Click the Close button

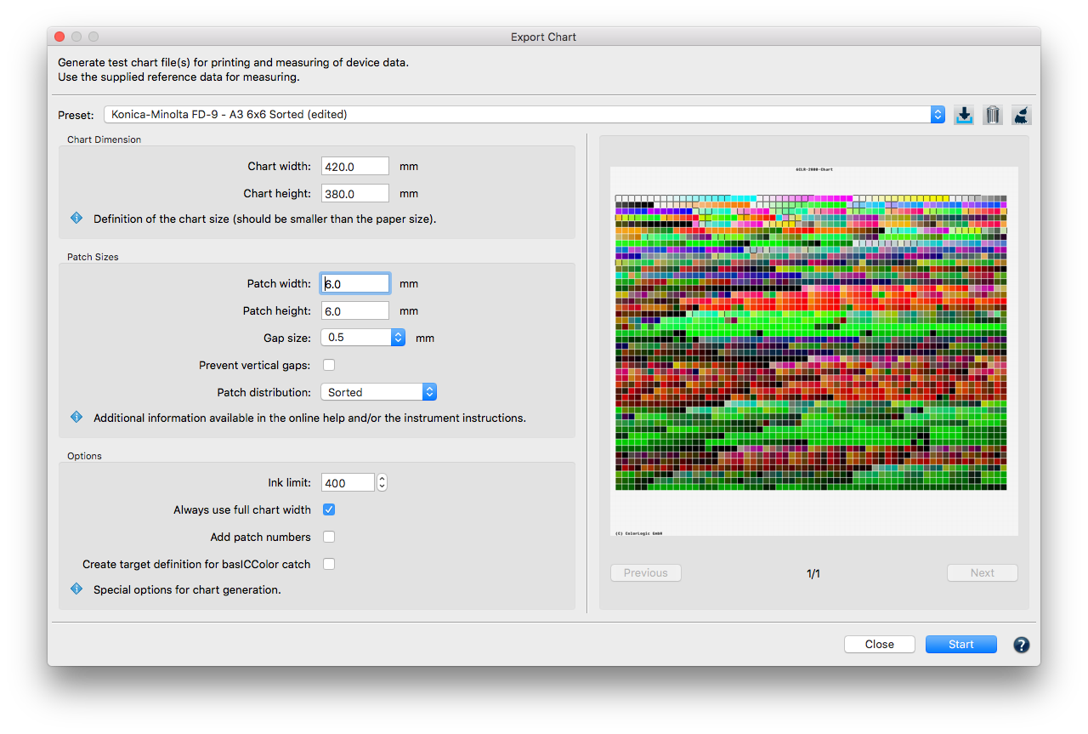(x=880, y=644)
